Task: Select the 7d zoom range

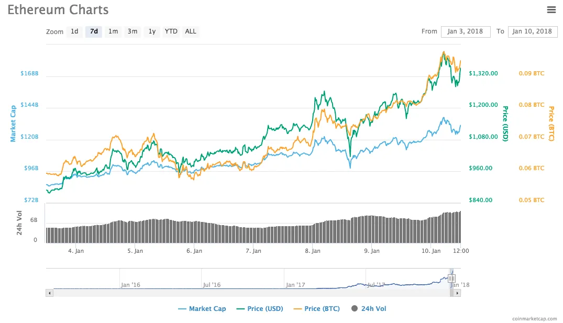Action: pos(94,31)
